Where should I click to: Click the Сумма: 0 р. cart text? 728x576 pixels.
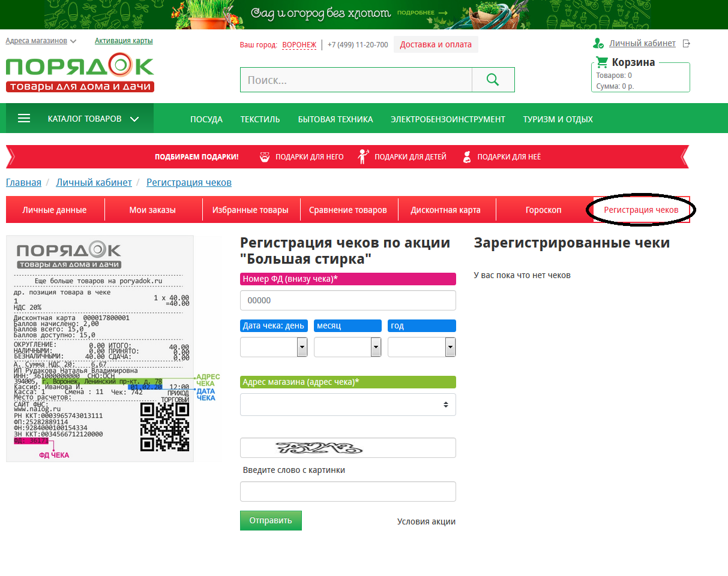click(x=615, y=86)
